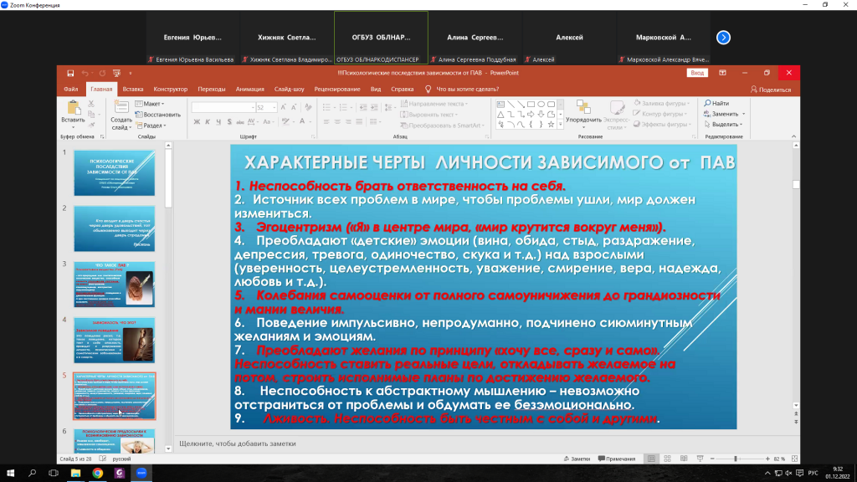Click the Sign in (Вход) button
The image size is (857, 482).
pos(697,74)
